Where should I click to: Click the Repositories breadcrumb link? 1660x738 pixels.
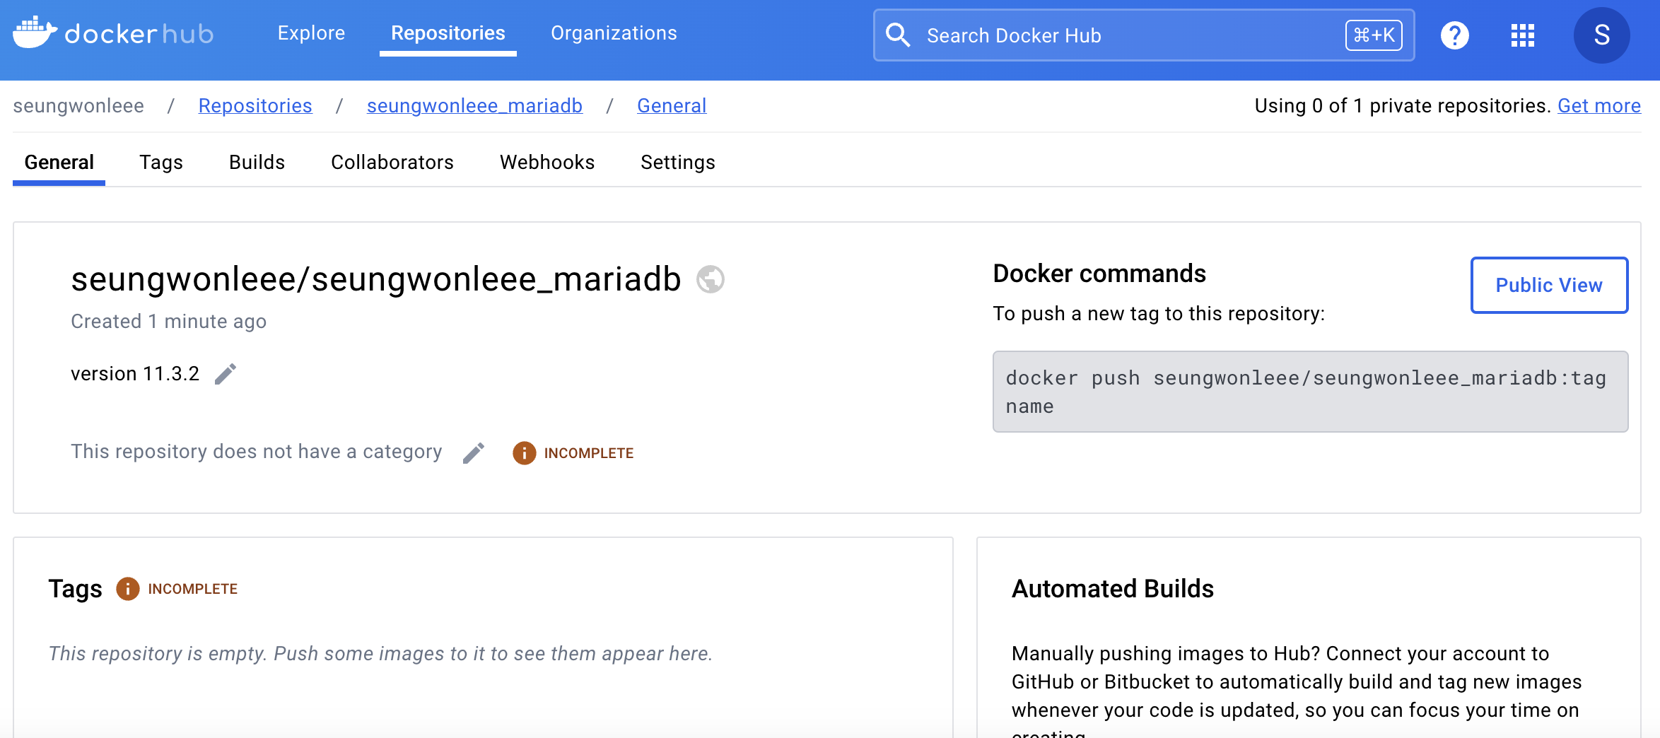(255, 105)
